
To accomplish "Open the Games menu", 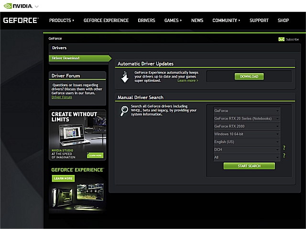I will pyautogui.click(x=173, y=20).
